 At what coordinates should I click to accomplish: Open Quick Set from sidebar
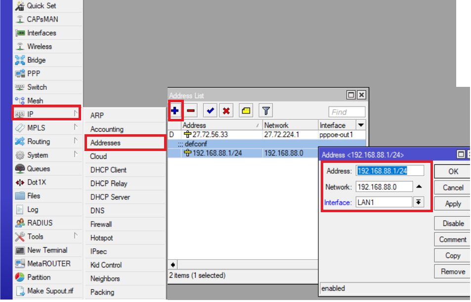tap(42, 6)
